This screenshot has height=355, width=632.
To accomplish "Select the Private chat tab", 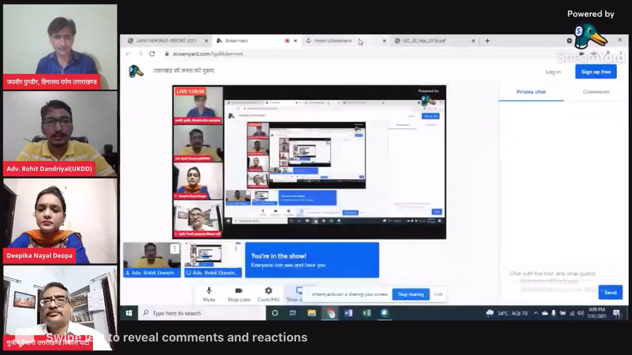I will [531, 92].
